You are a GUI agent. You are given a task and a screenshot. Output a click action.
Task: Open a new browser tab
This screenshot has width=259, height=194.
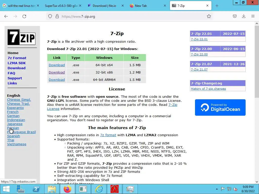click(217, 6)
